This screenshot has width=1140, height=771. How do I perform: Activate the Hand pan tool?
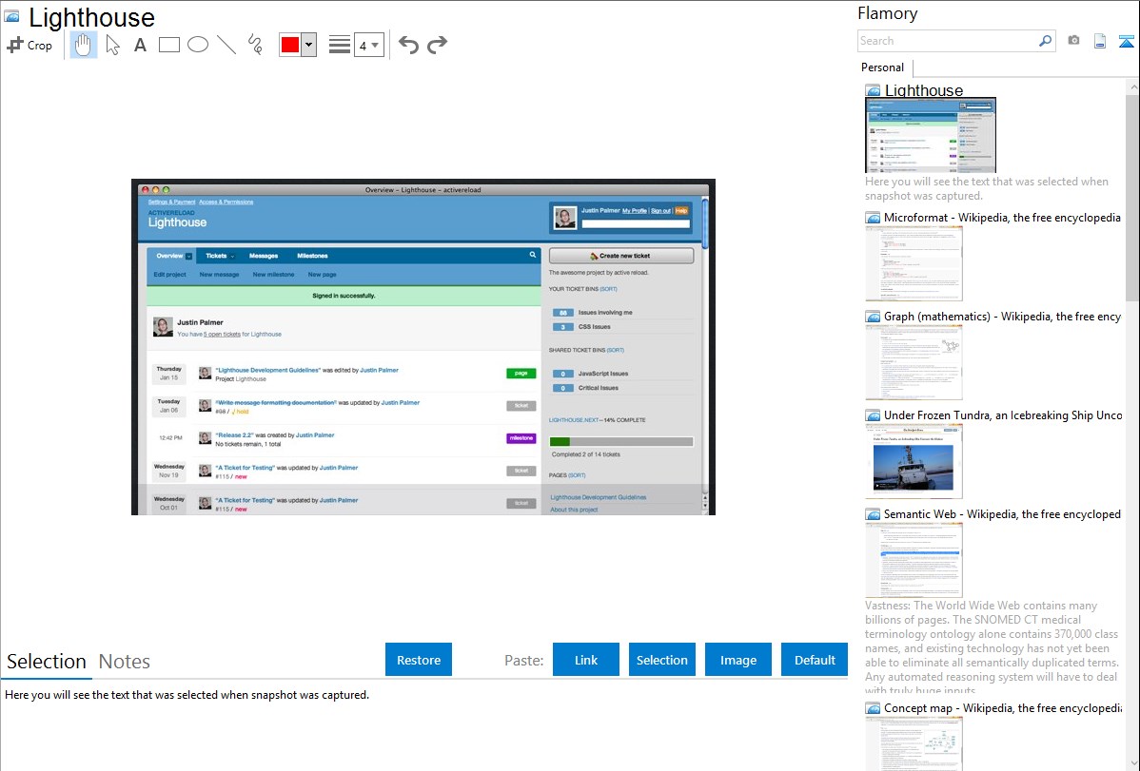coord(83,45)
